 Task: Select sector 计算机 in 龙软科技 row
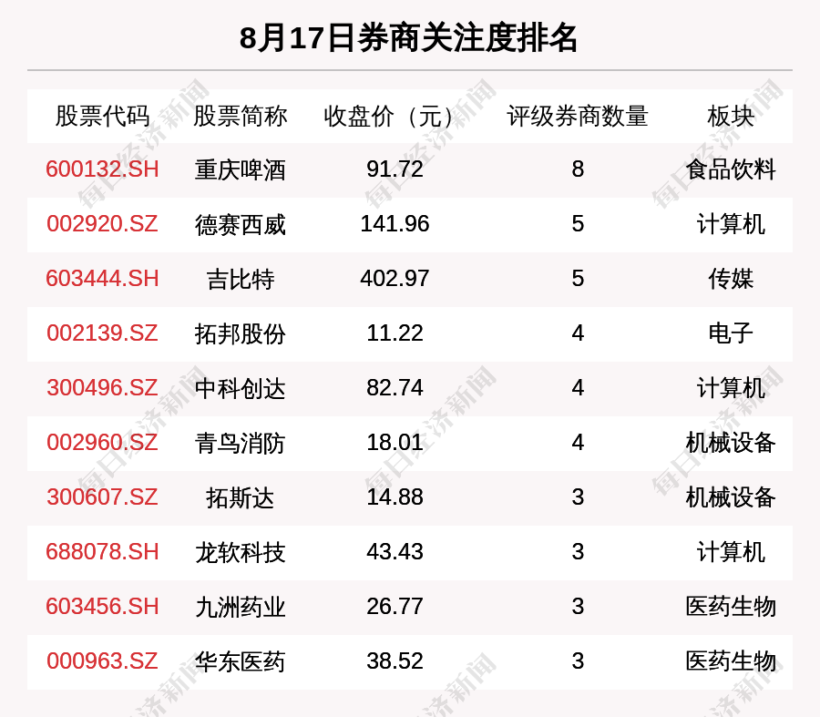click(x=731, y=553)
